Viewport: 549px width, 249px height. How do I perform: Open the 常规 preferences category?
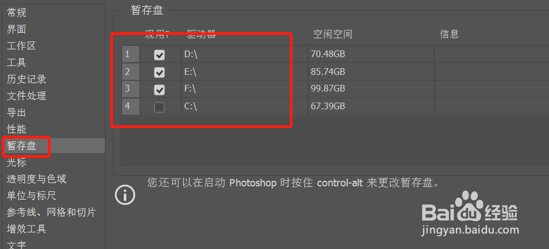pos(17,13)
